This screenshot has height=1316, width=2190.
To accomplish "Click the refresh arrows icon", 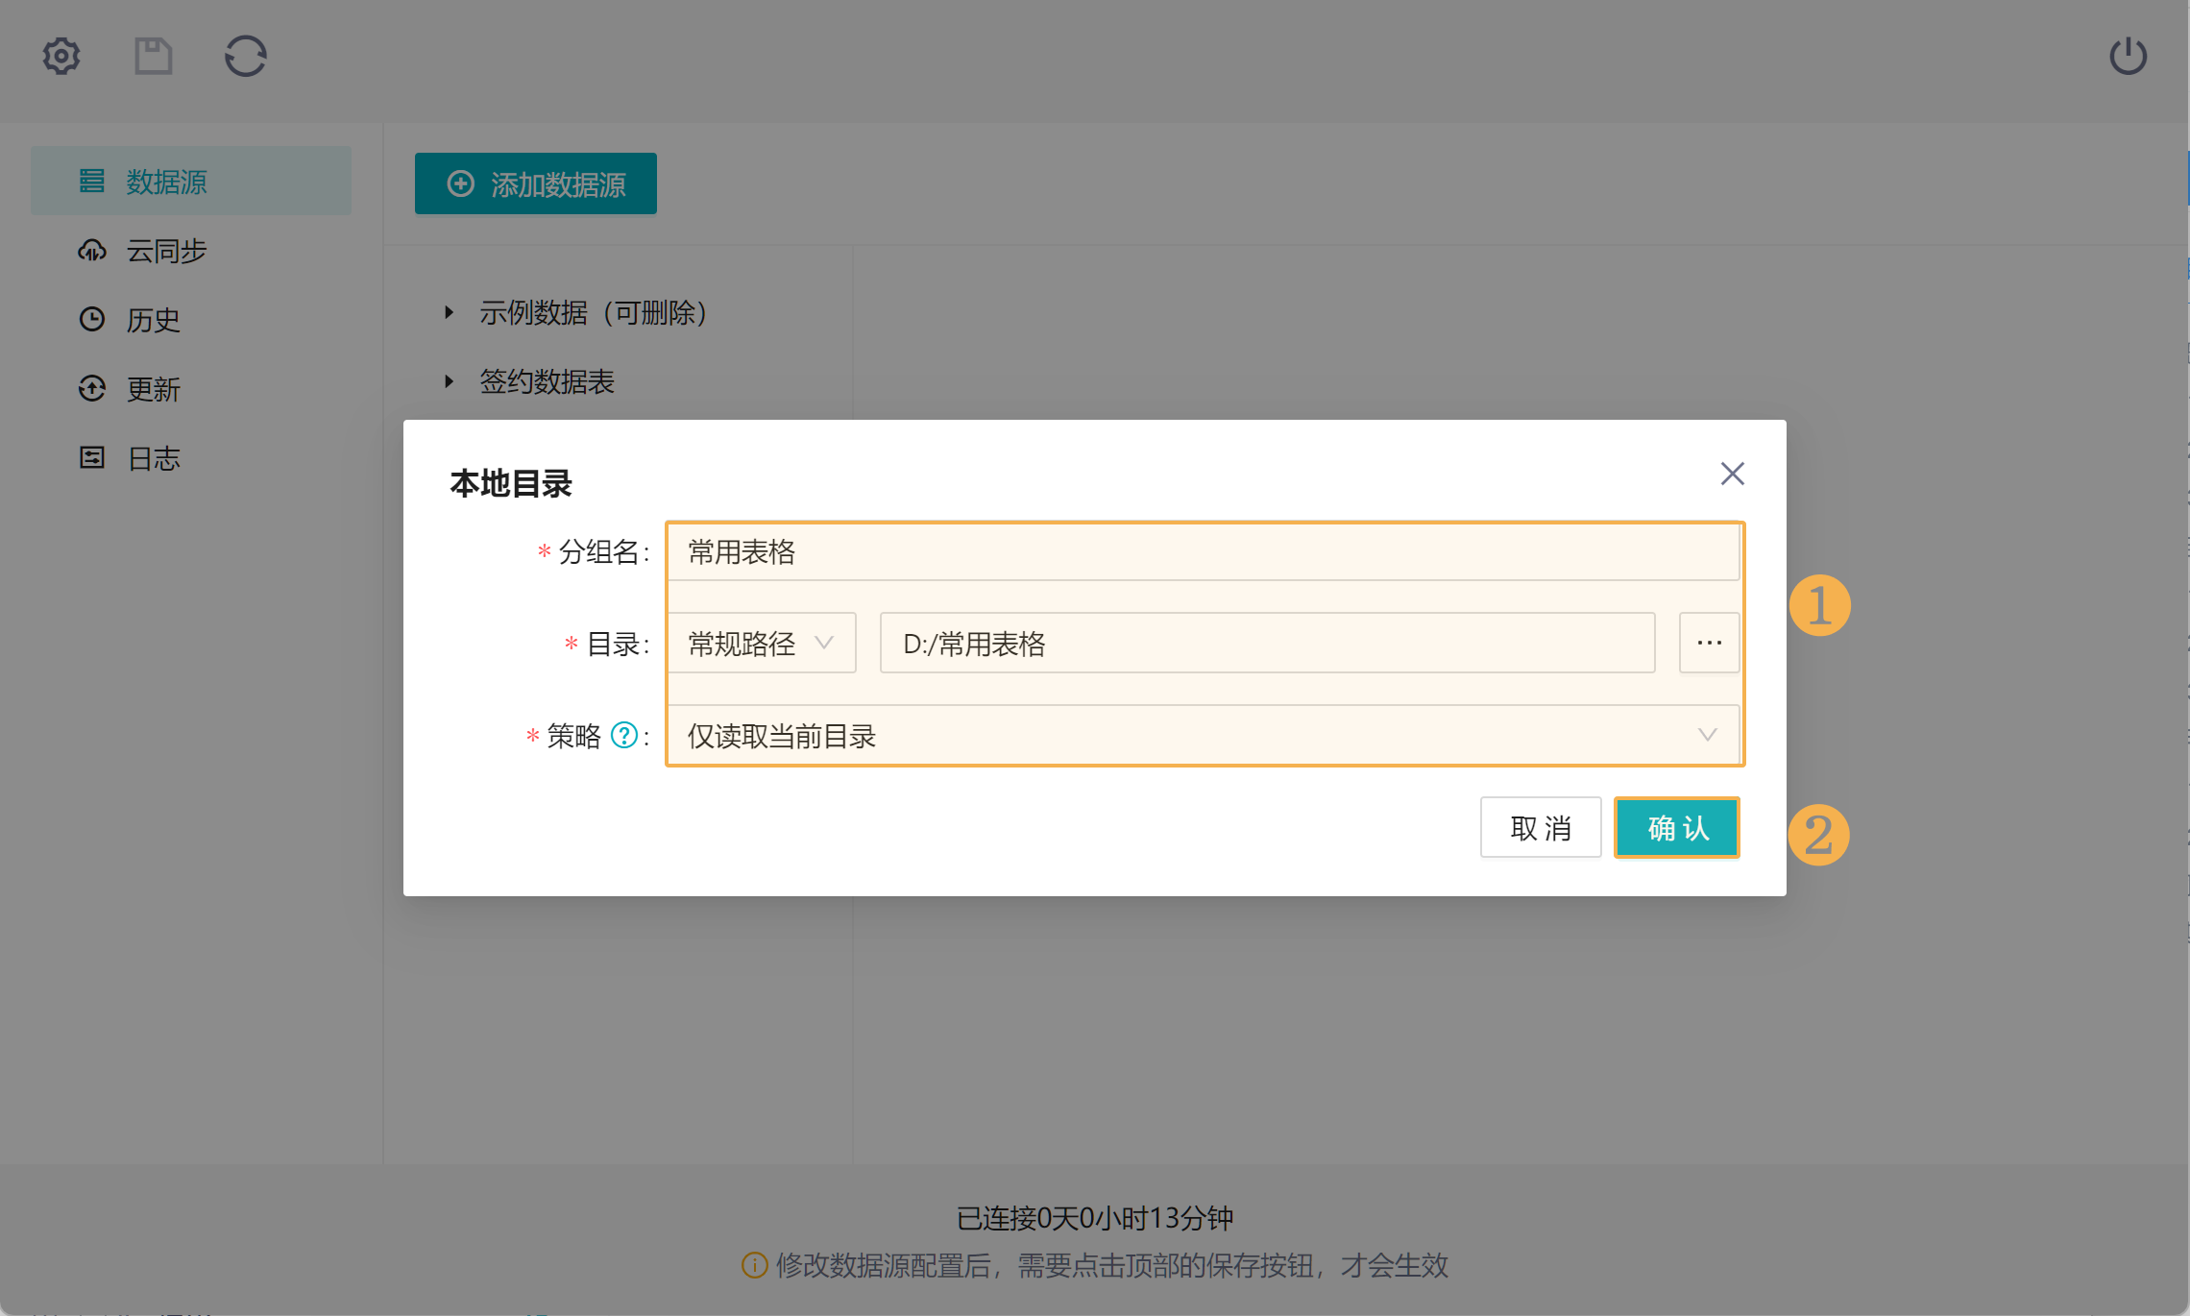I will pyautogui.click(x=245, y=56).
